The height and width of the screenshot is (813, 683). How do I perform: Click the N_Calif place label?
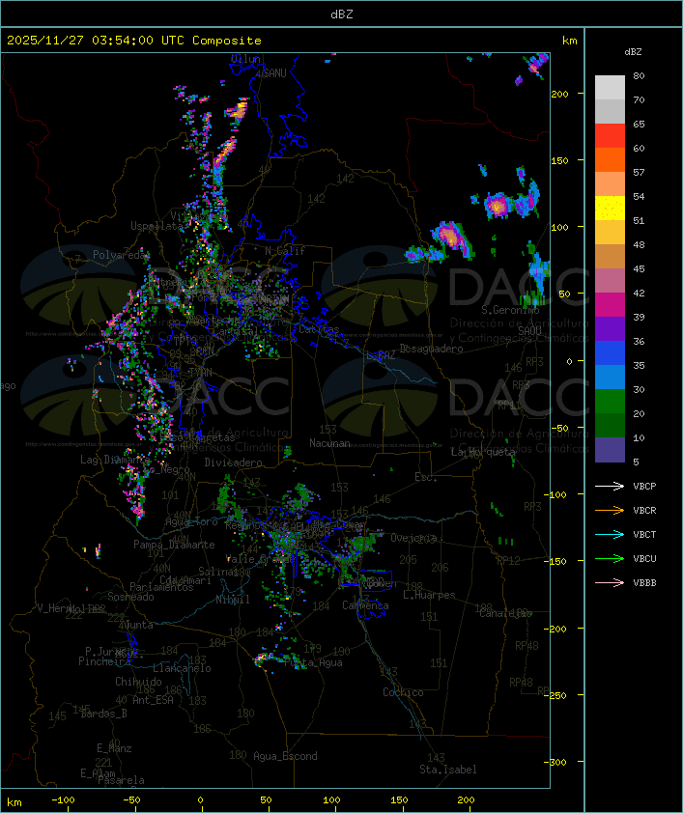285,251
